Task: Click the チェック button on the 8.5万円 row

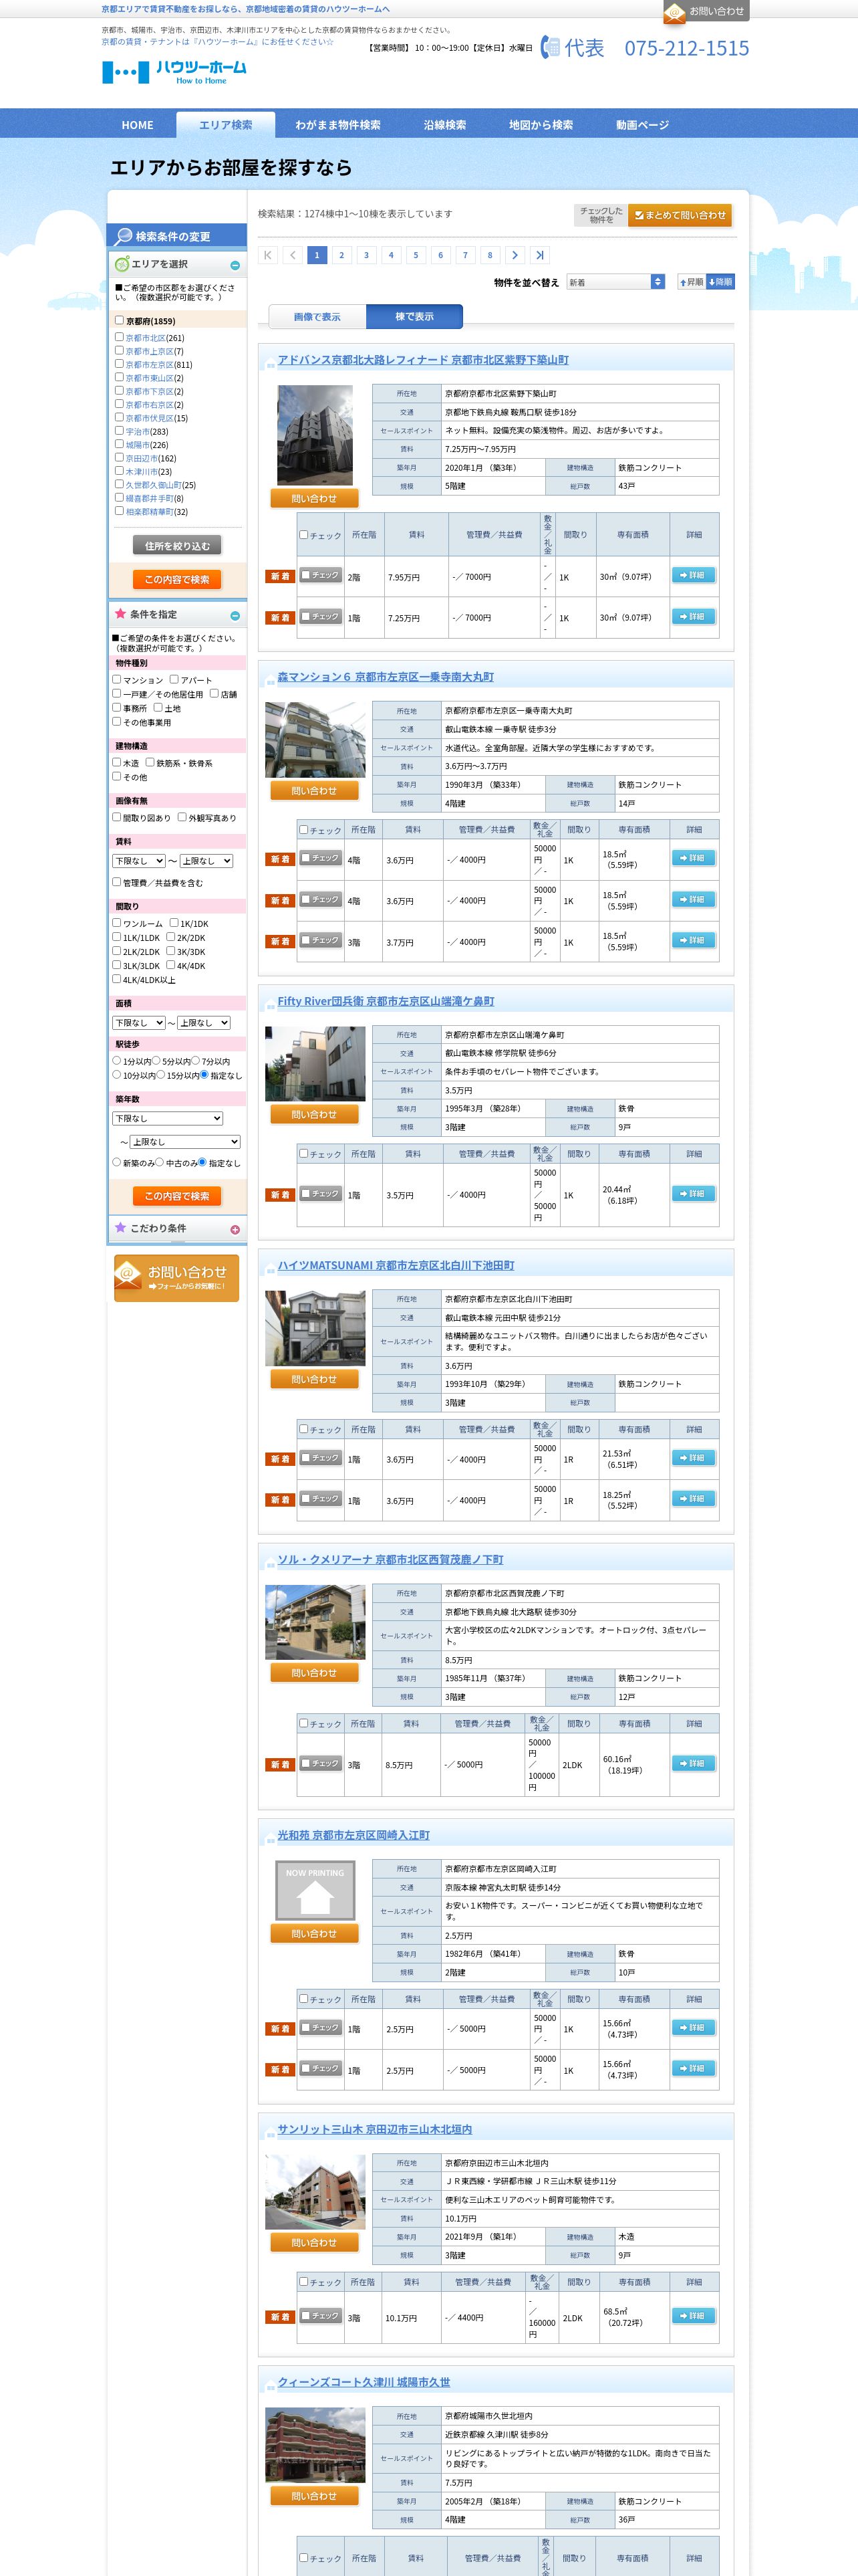Action: click(321, 1763)
